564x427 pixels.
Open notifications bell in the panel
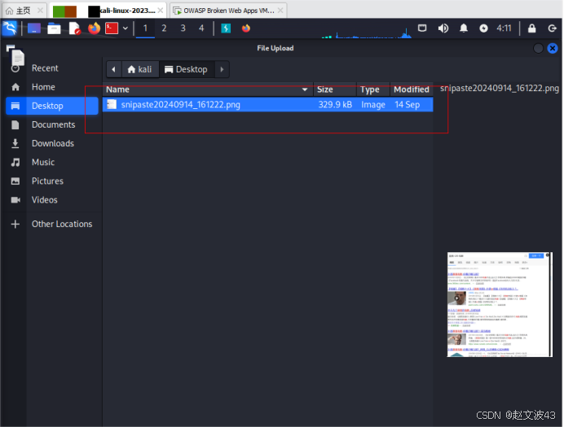(464, 28)
